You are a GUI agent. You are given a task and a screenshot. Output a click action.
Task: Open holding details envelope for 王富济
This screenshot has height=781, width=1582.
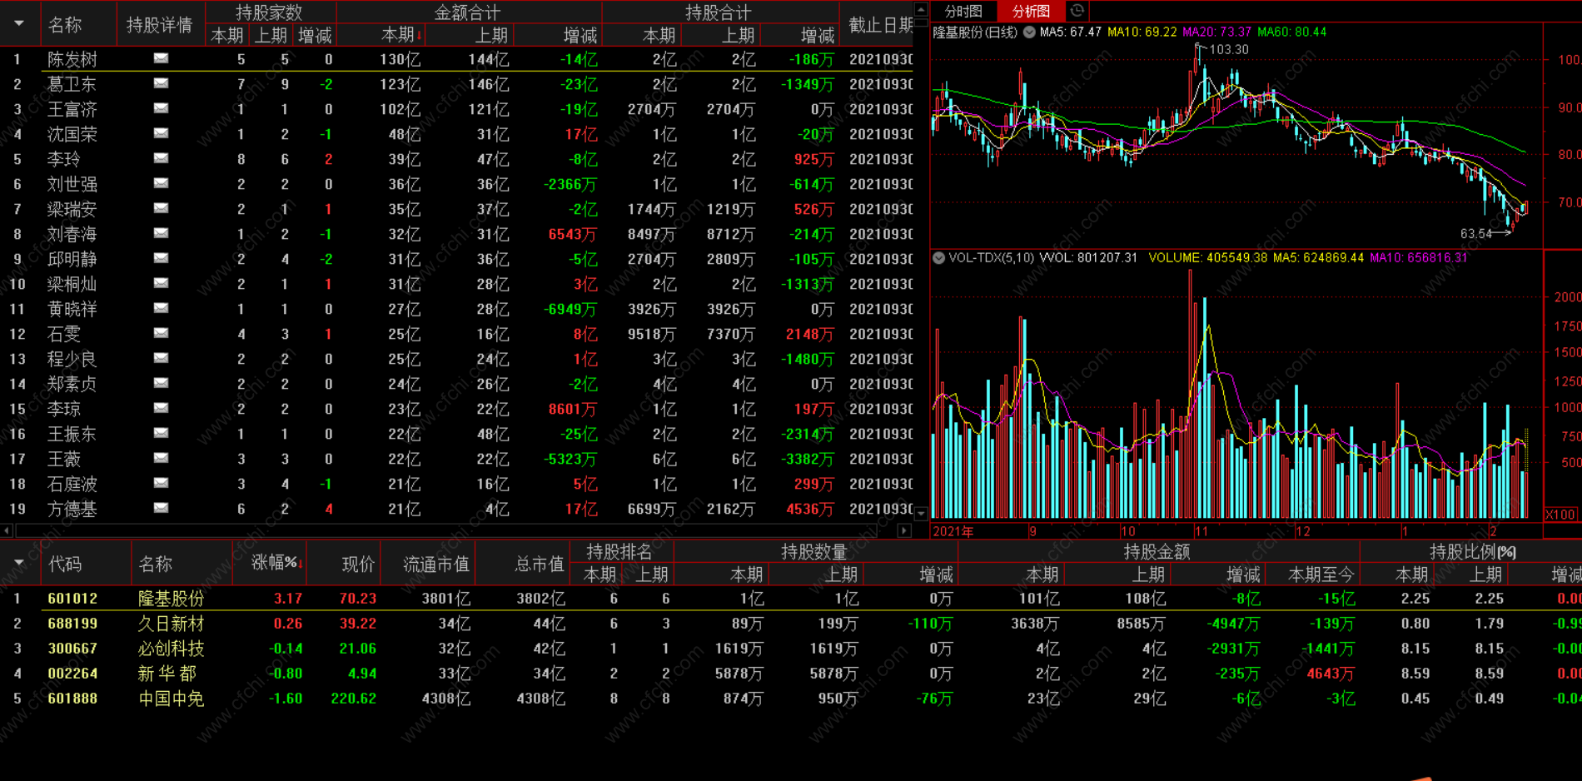tap(161, 108)
